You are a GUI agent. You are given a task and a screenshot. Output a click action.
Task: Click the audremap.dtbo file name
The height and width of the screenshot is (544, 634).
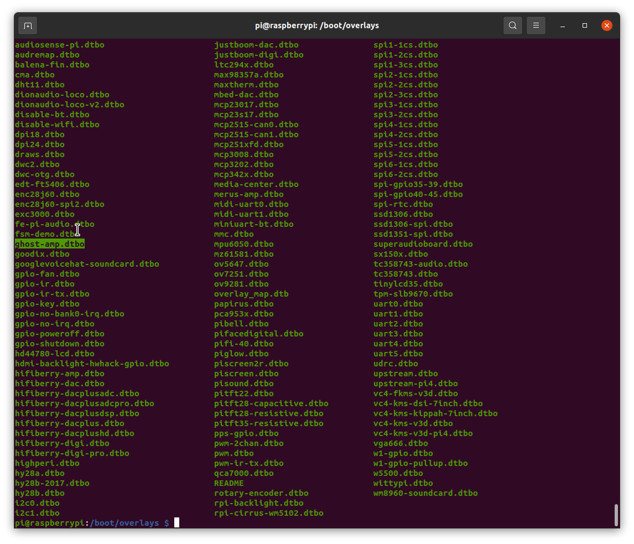point(48,55)
